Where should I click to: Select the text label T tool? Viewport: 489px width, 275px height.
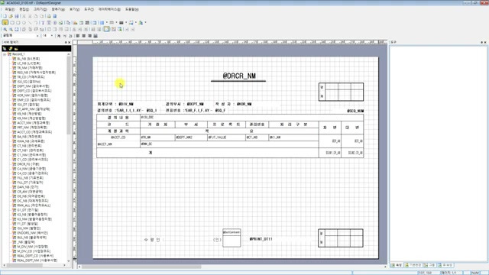point(43,22)
